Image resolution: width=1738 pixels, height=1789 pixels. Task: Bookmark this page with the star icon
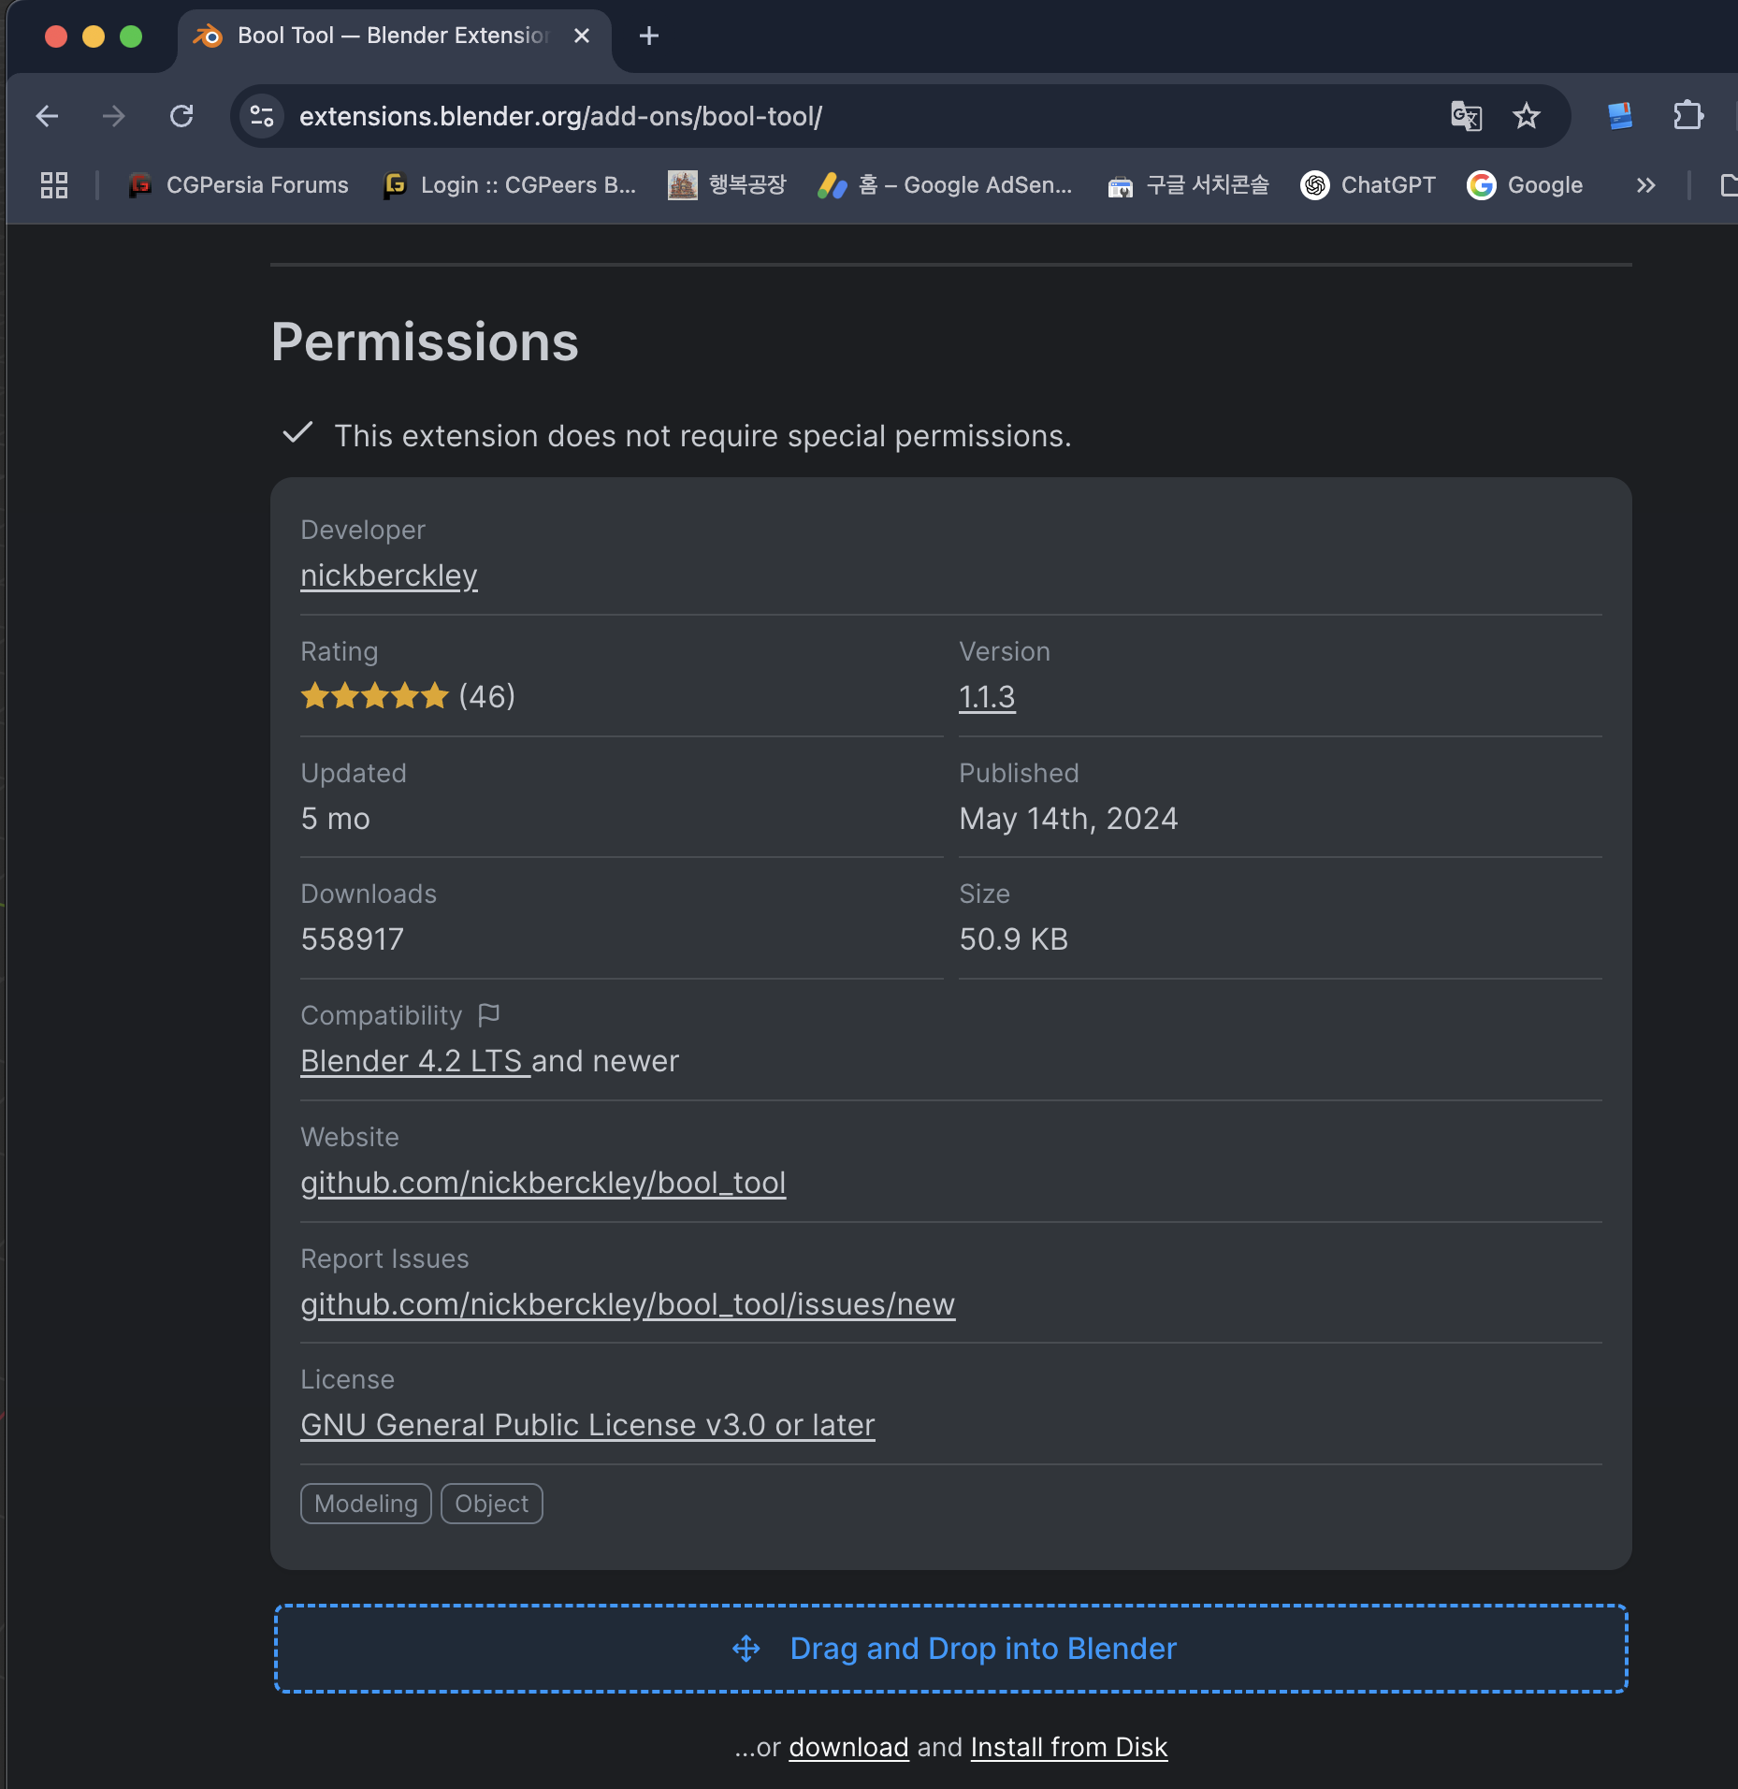pyautogui.click(x=1527, y=116)
